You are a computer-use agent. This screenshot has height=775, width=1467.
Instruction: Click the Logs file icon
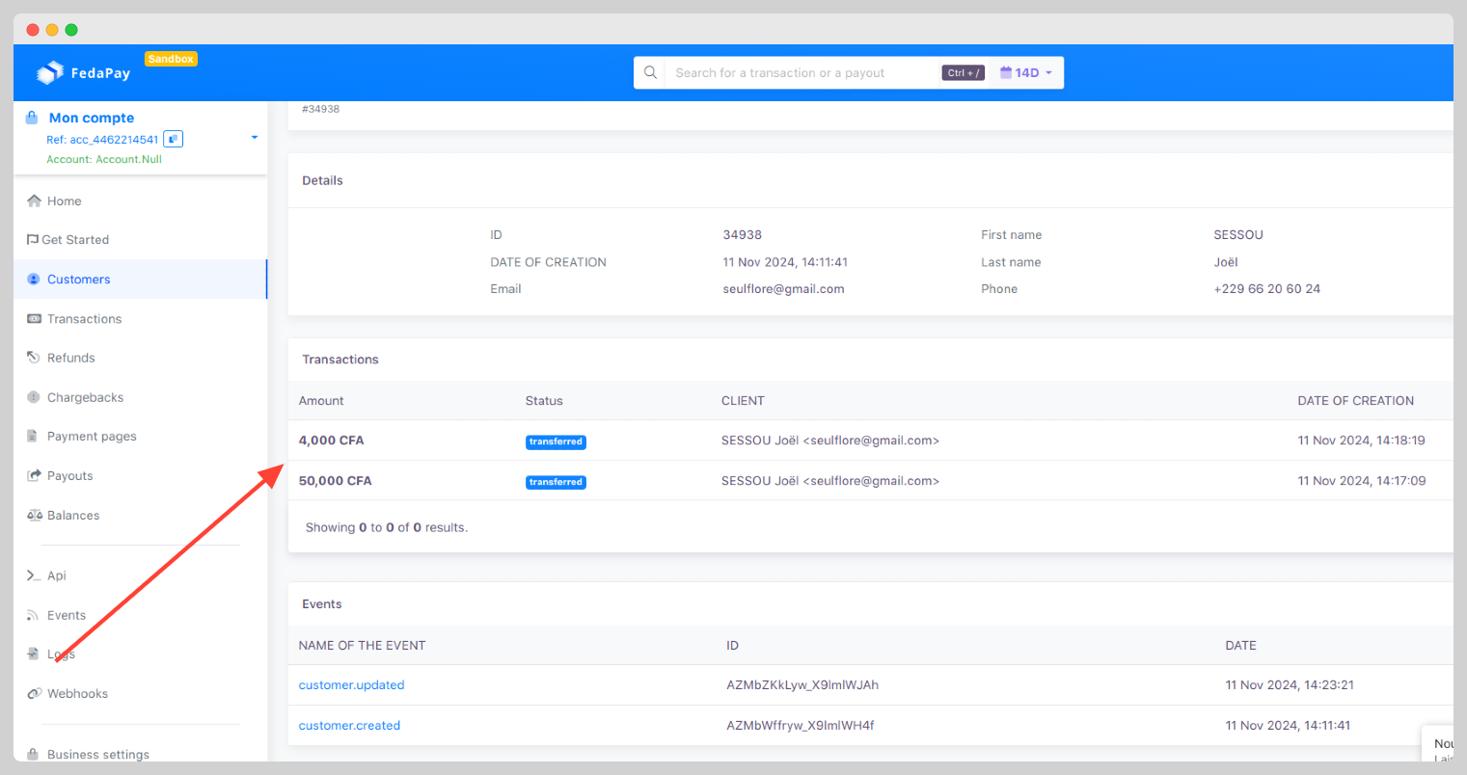(x=33, y=654)
